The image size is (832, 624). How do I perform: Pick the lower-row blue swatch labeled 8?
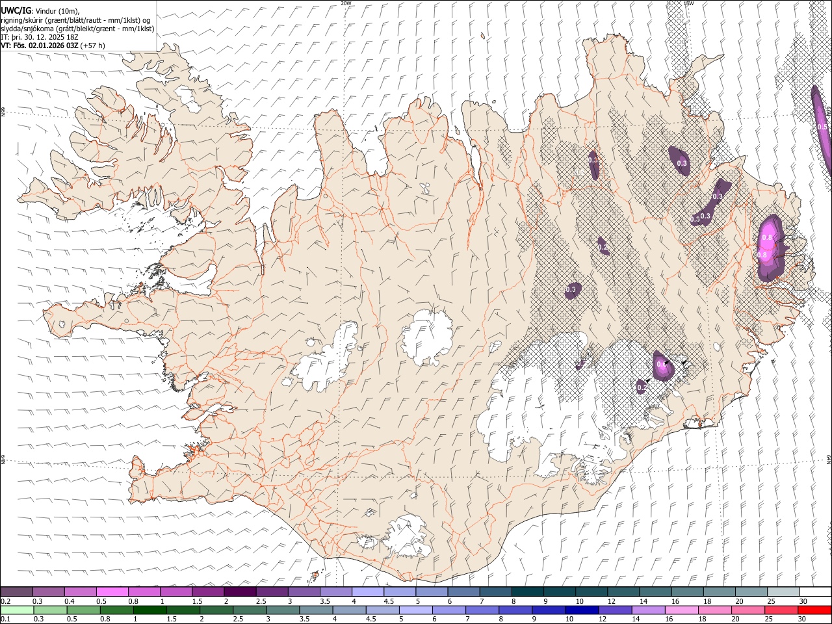(x=515, y=610)
